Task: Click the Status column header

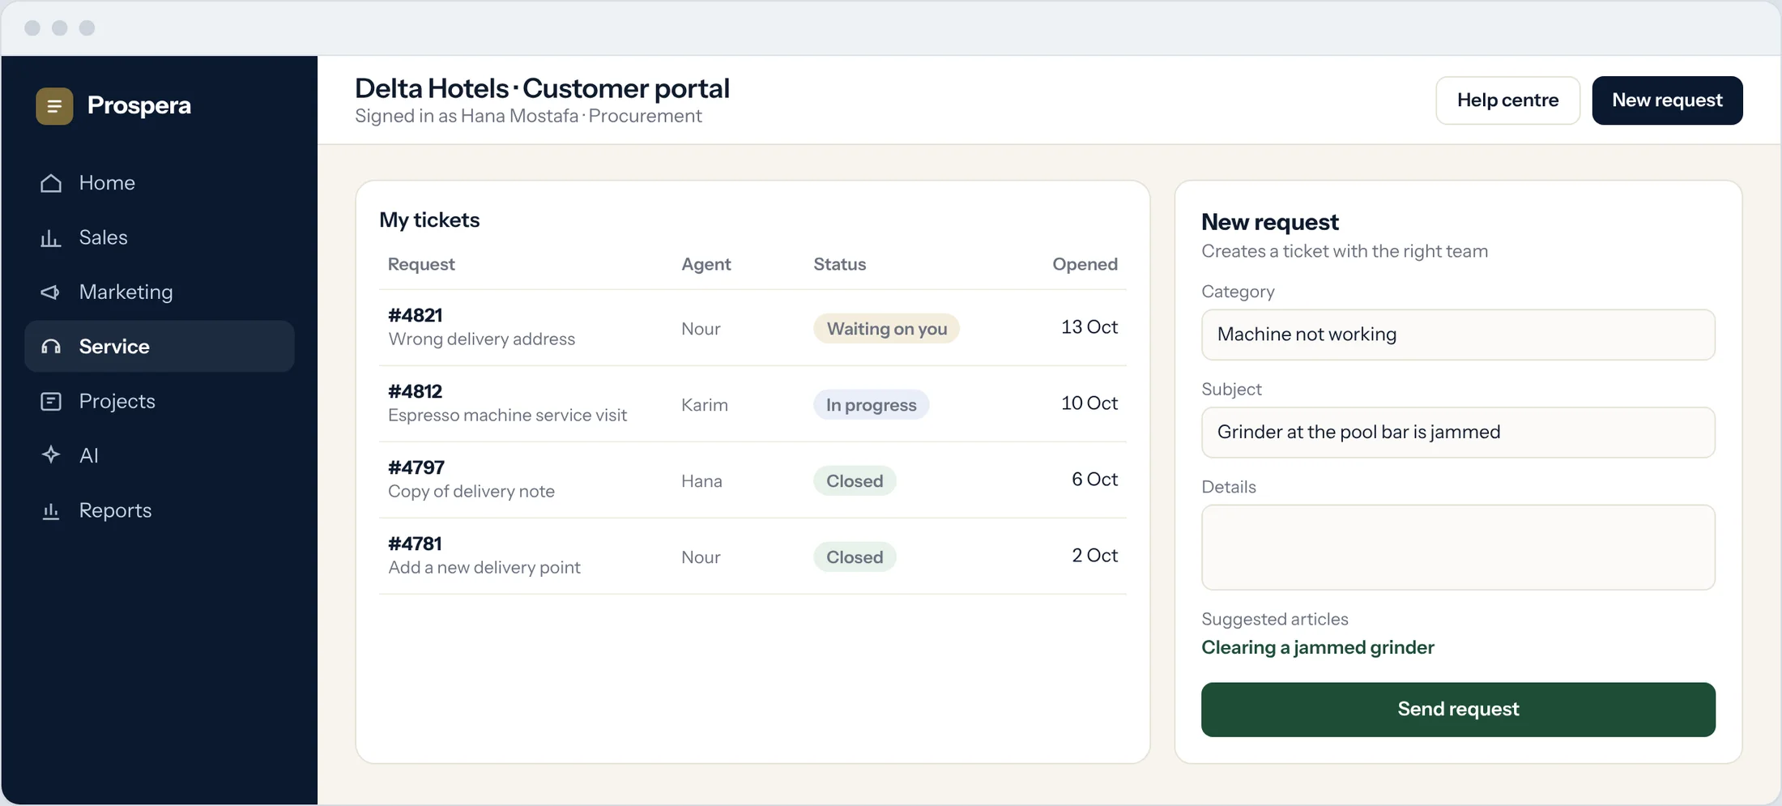Action: 839,264
